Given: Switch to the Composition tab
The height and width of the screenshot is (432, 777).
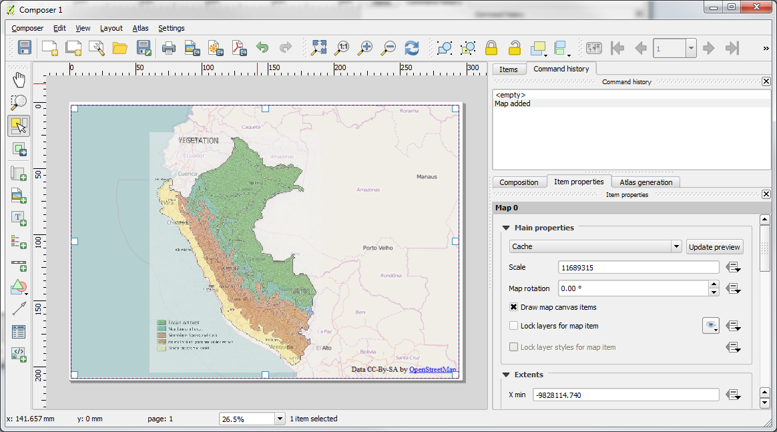Looking at the screenshot, I should coord(519,182).
